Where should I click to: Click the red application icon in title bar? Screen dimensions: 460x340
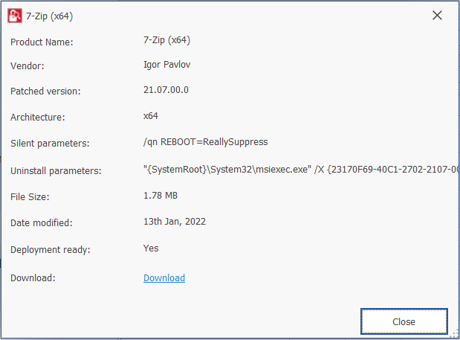click(15, 16)
